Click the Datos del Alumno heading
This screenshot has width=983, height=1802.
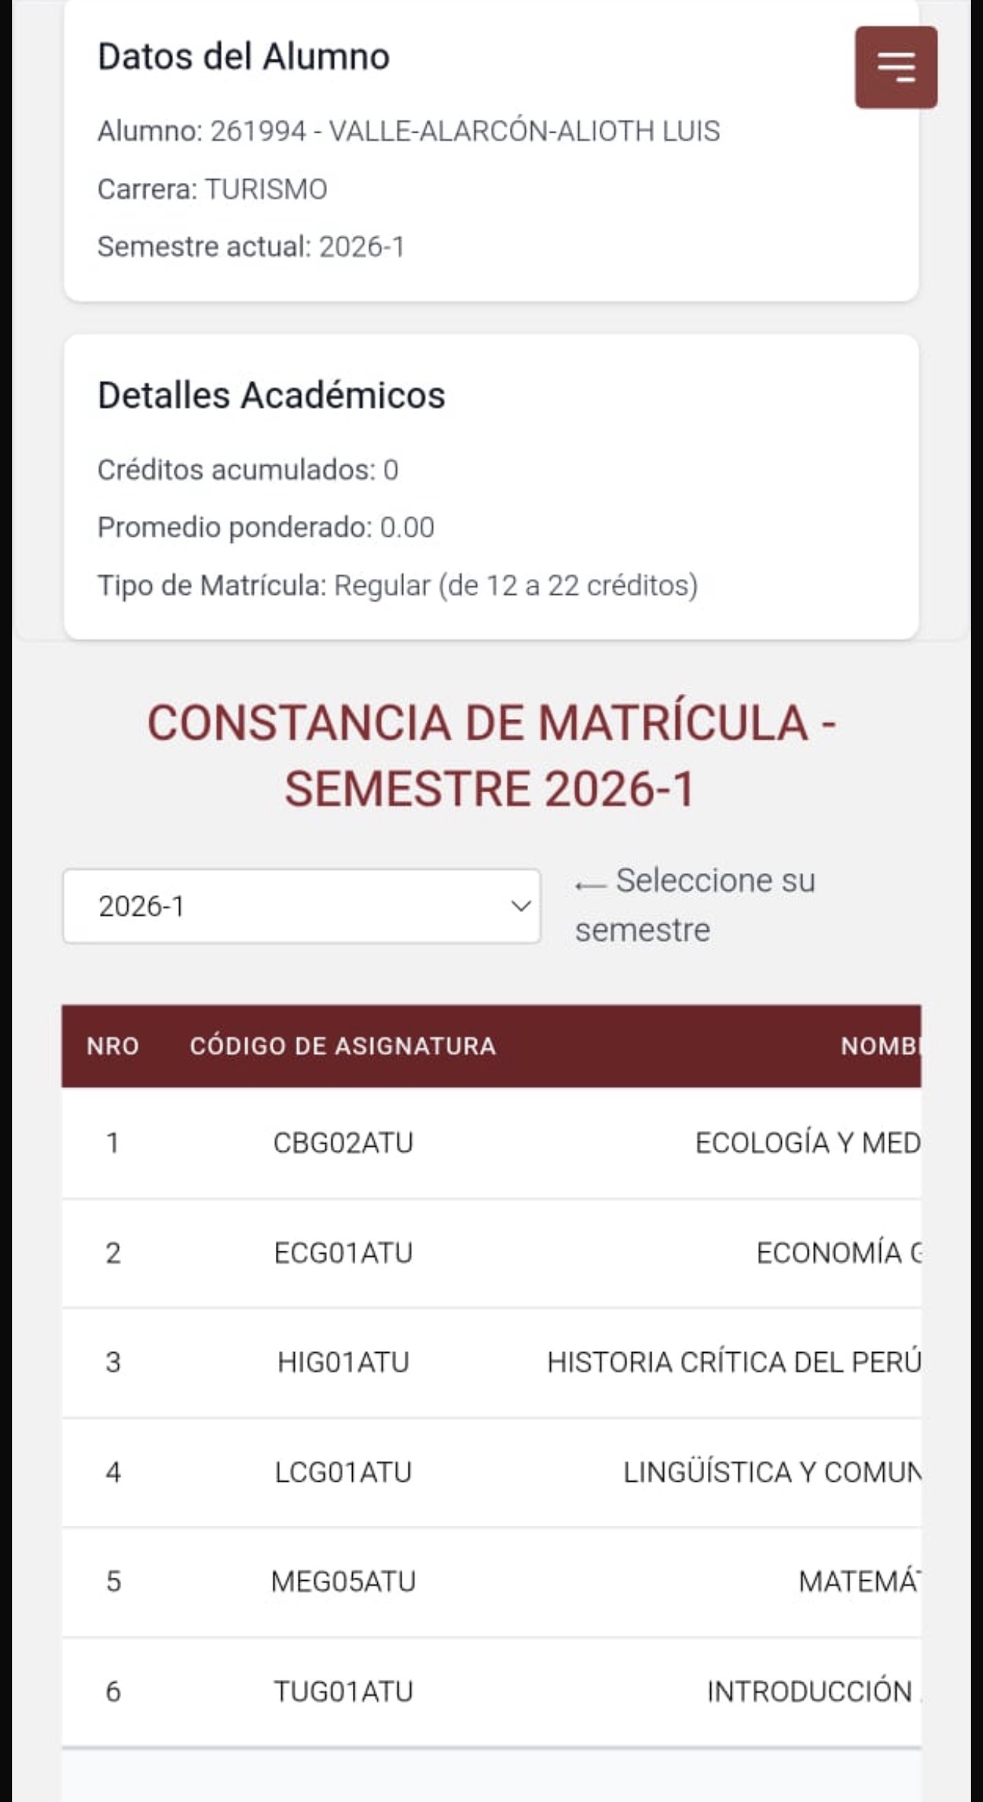[244, 56]
